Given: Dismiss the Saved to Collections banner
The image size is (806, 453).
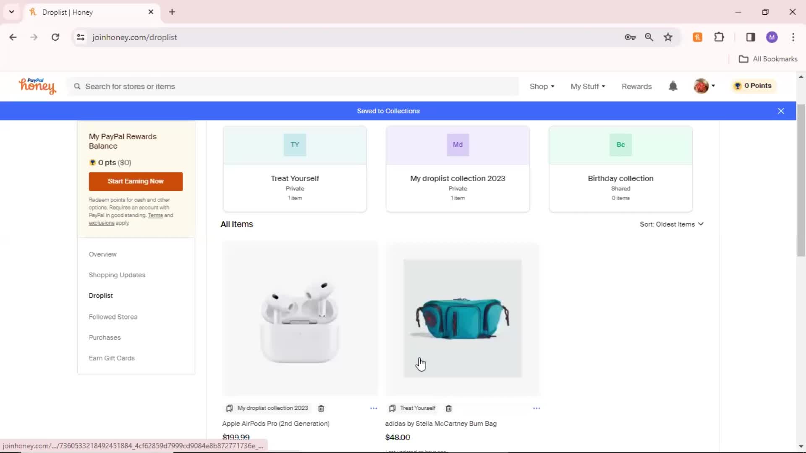Looking at the screenshot, I should pyautogui.click(x=781, y=111).
